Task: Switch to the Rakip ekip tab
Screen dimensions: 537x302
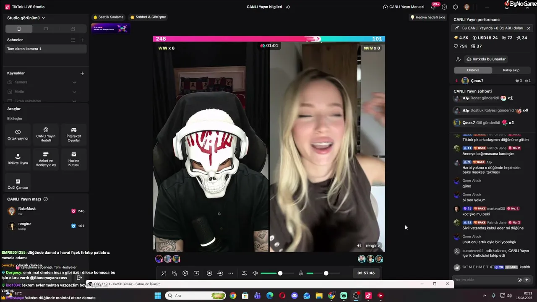Action: [x=511, y=70]
